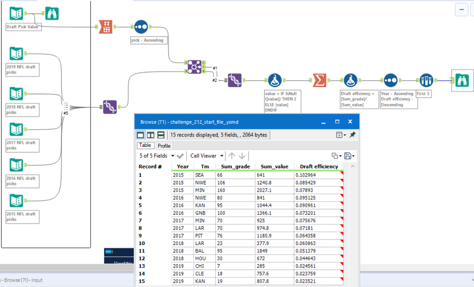The image size is (474, 287).
Task: Switch to the Profile tab
Action: (x=164, y=146)
